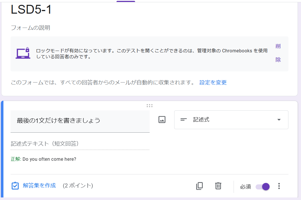301x200 pixels.
Task: Open the 記述式 question type dropdown
Action: click(231, 120)
